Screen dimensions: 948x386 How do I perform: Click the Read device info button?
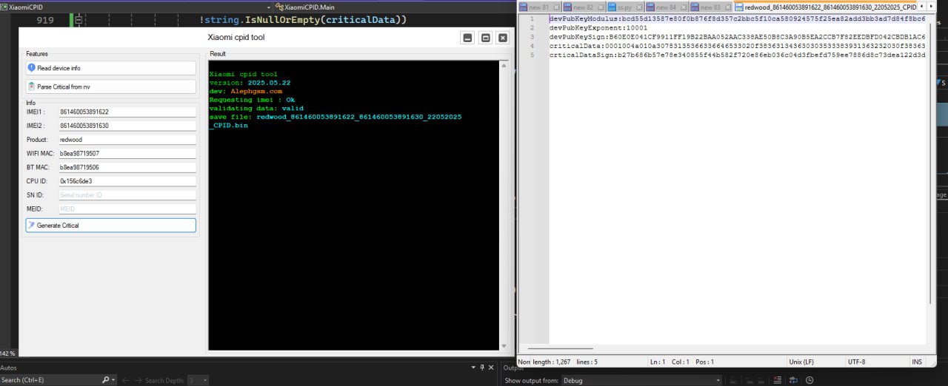pos(111,68)
